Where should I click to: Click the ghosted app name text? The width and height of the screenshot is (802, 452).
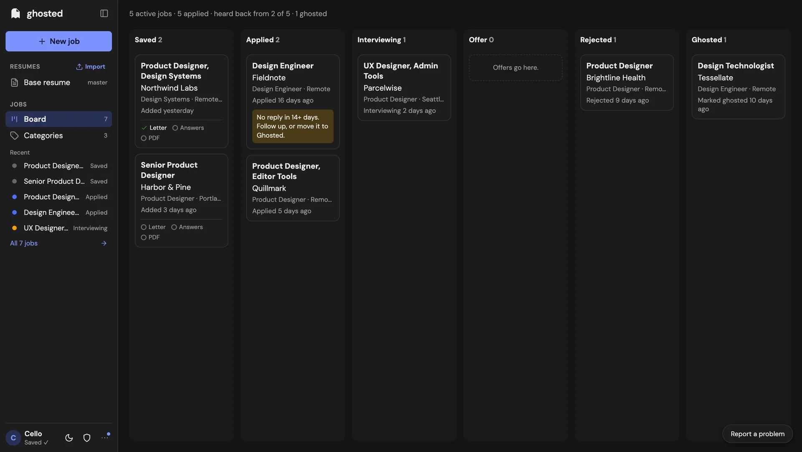tap(45, 13)
